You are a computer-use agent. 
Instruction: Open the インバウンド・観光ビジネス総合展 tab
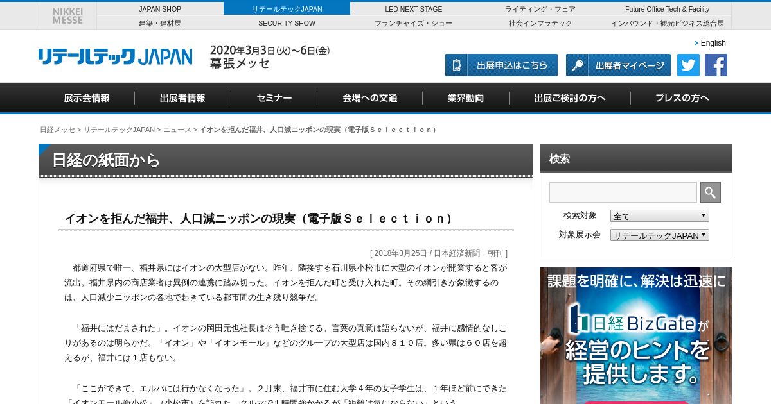[x=668, y=23]
